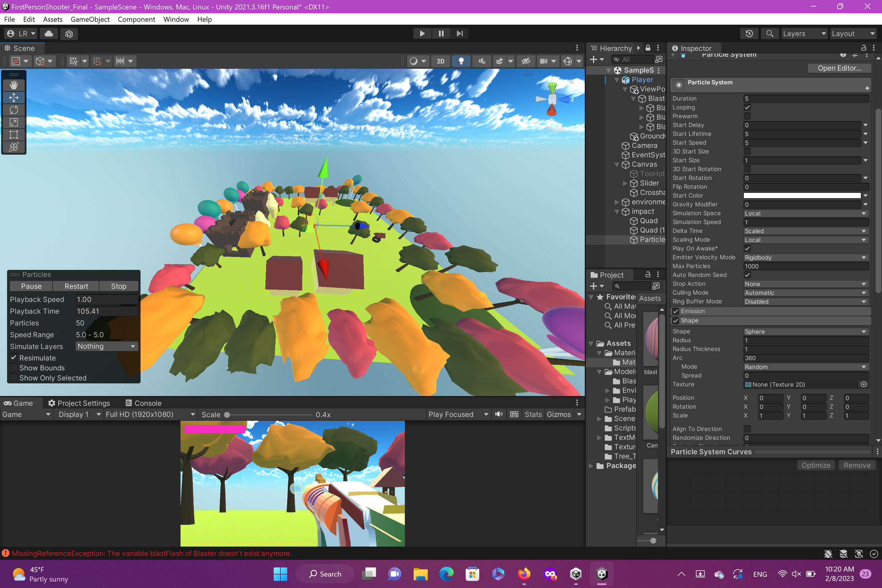Open Undo History icon
The image size is (882, 588).
tap(749, 34)
